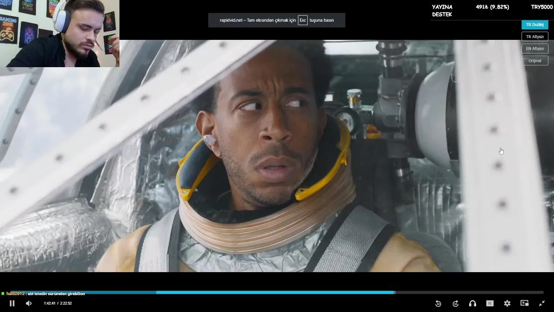Click the streamer webcam overlay

tap(60, 33)
